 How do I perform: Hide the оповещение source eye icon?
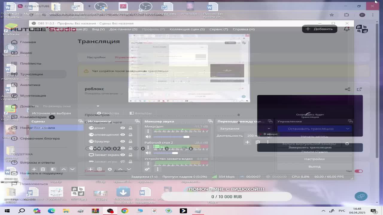pyautogui.click(x=123, y=135)
